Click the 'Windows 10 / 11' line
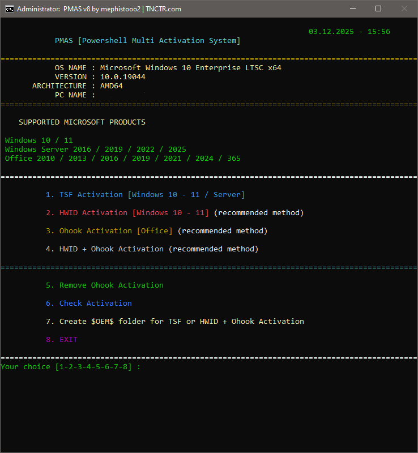 coord(39,140)
